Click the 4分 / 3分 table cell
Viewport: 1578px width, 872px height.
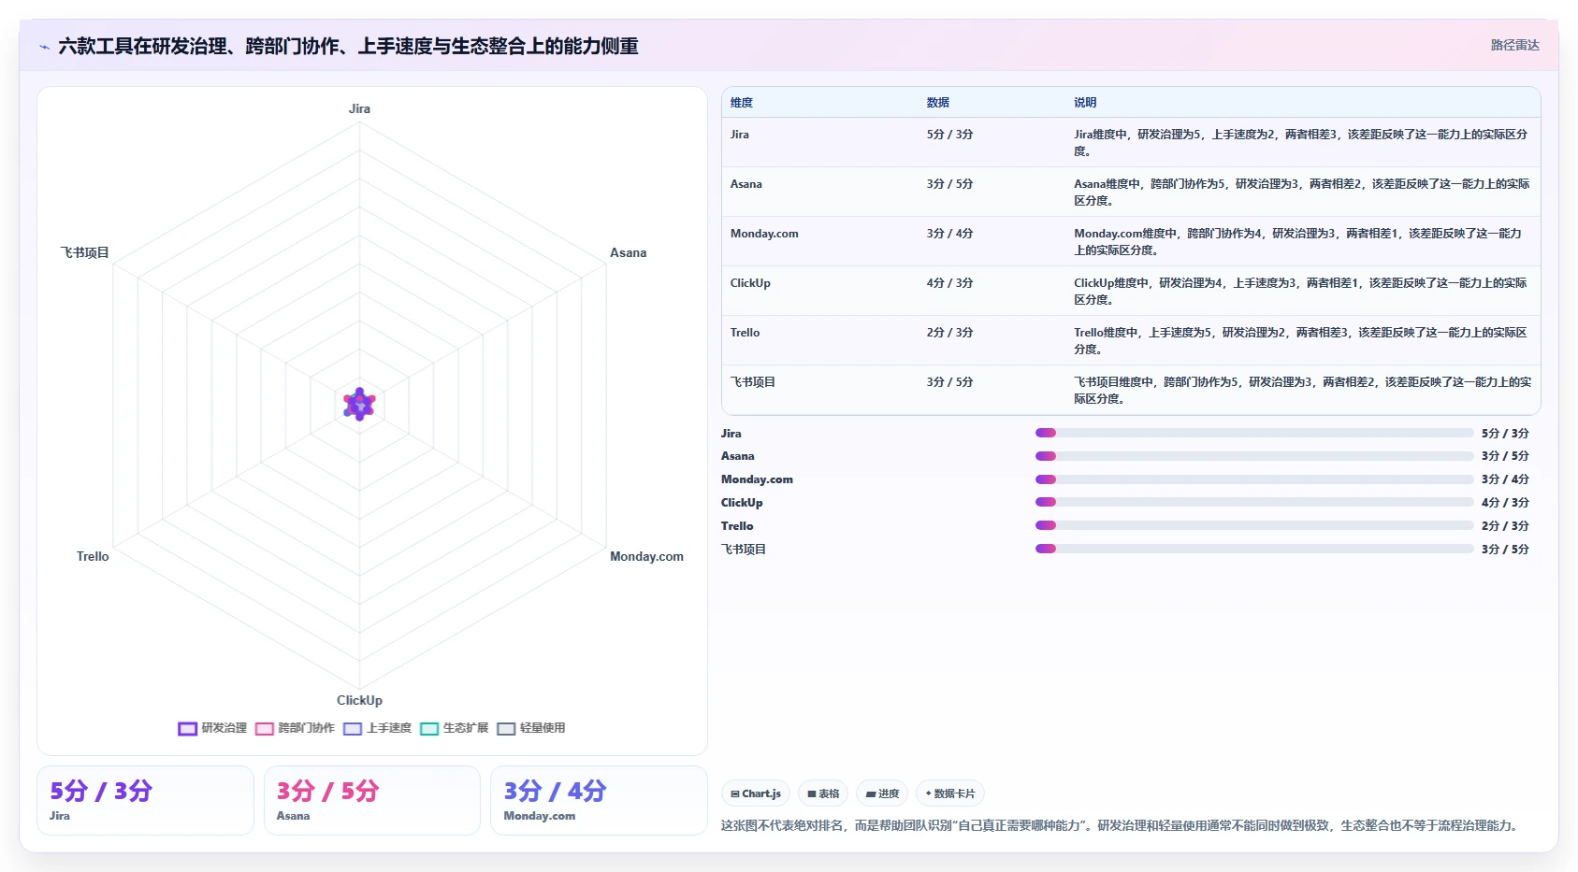click(x=949, y=283)
